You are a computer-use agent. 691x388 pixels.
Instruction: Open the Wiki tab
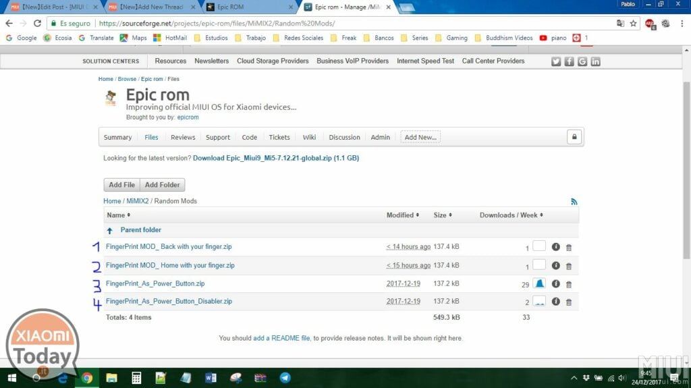pyautogui.click(x=309, y=137)
